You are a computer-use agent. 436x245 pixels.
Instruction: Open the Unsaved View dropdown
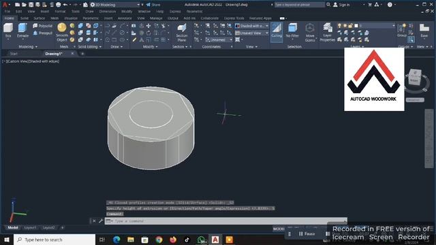[x=252, y=33]
